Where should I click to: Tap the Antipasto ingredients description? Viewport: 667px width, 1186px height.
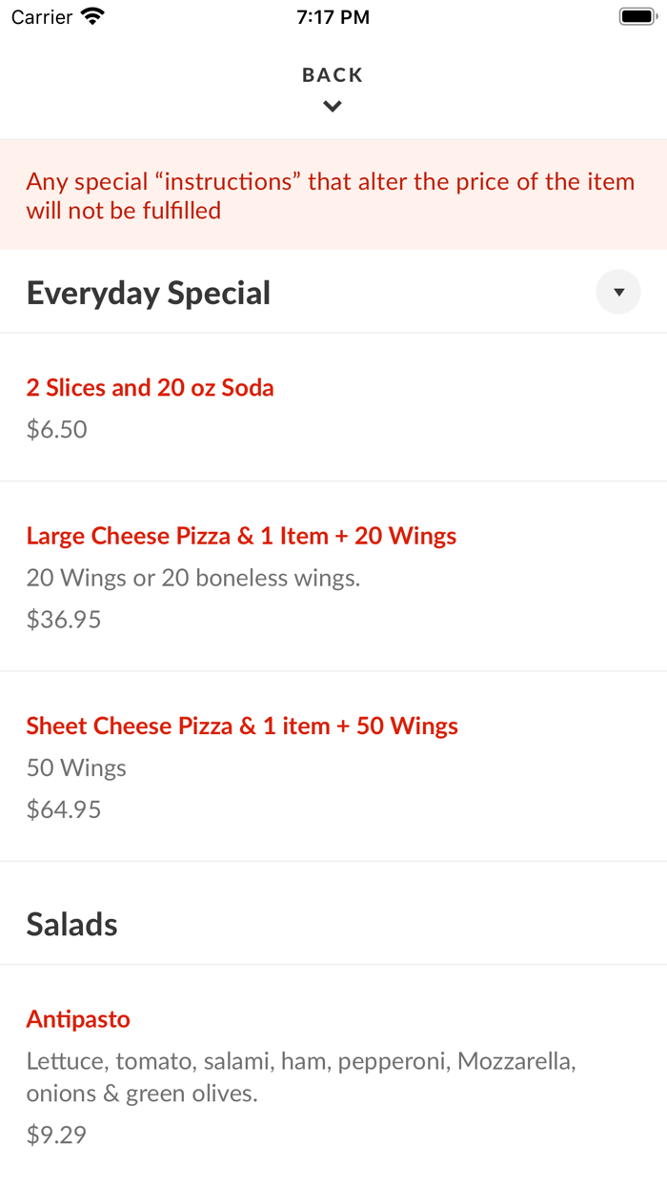point(301,1077)
